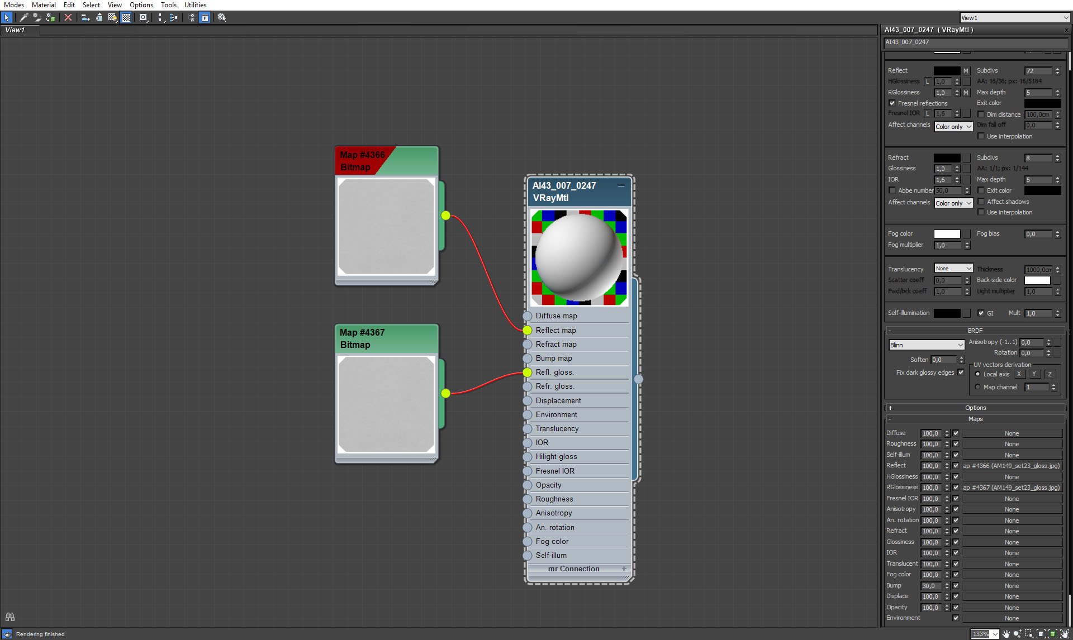The height and width of the screenshot is (640, 1073).
Task: Collapse the Maps rollout
Action: click(975, 419)
